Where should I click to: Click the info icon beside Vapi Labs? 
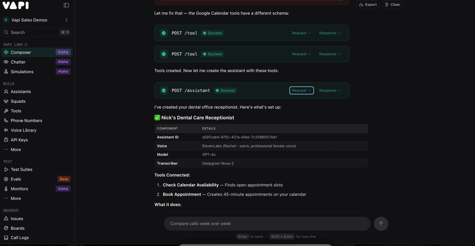26,45
